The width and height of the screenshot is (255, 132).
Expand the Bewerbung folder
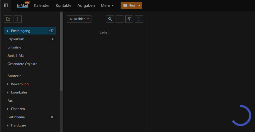pyautogui.click(x=8, y=84)
